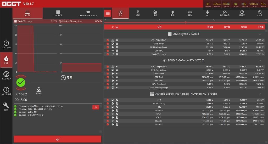Uncheck the Core 0 VID checkbox
Image resolution: width=268 pixels, height=144 pixels.
pyautogui.click(x=108, y=44)
